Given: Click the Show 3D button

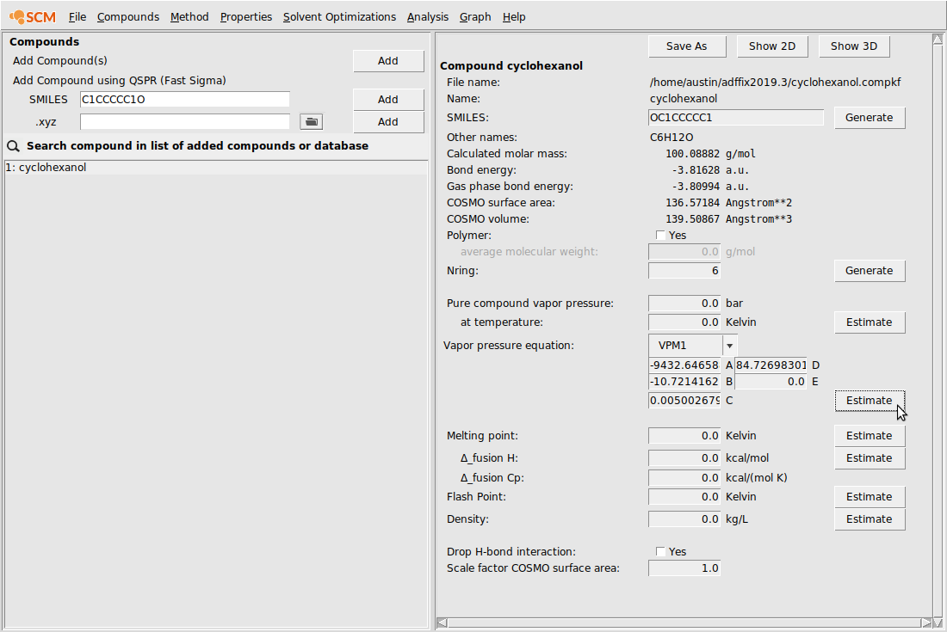Looking at the screenshot, I should pos(854,46).
